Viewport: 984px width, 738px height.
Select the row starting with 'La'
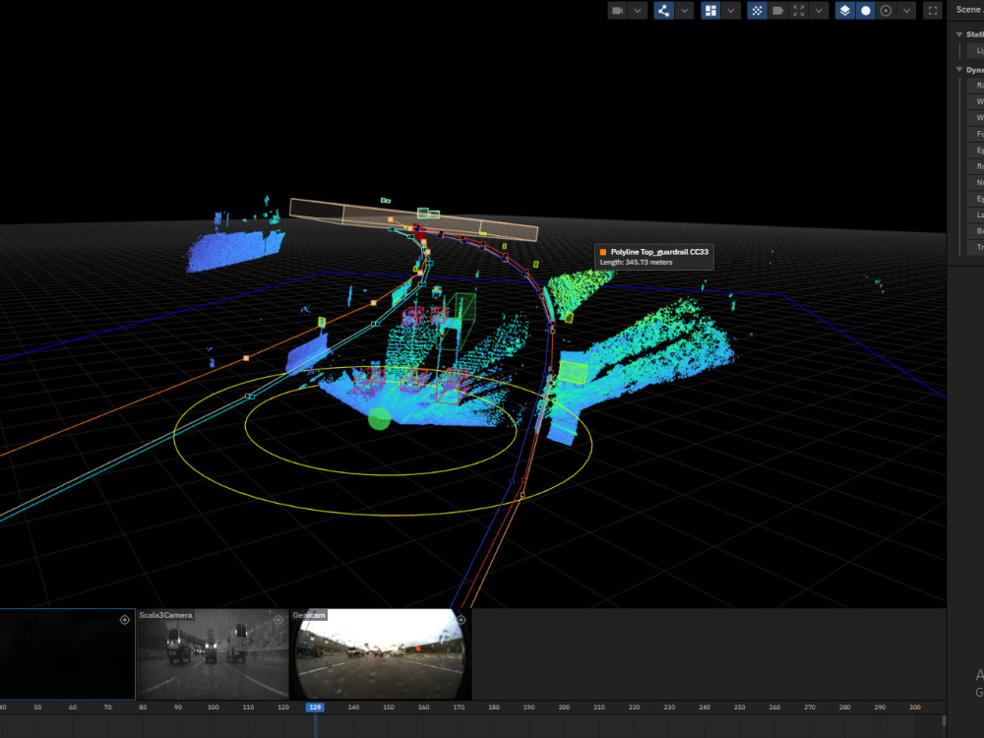[975, 215]
